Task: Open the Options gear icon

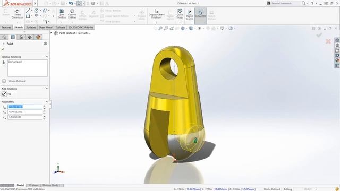Action: [x=93, y=3]
